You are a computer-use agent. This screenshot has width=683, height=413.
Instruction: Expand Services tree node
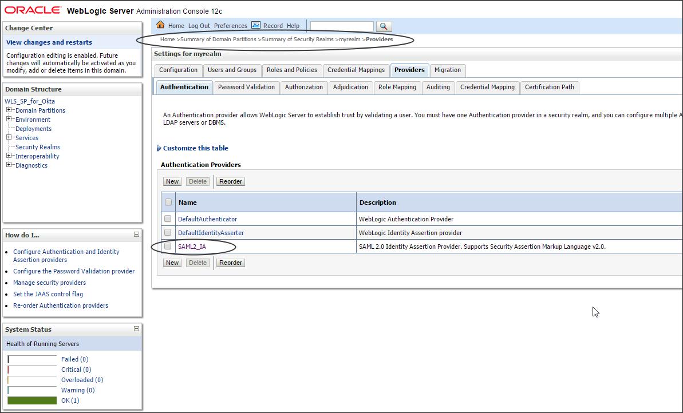[9, 137]
